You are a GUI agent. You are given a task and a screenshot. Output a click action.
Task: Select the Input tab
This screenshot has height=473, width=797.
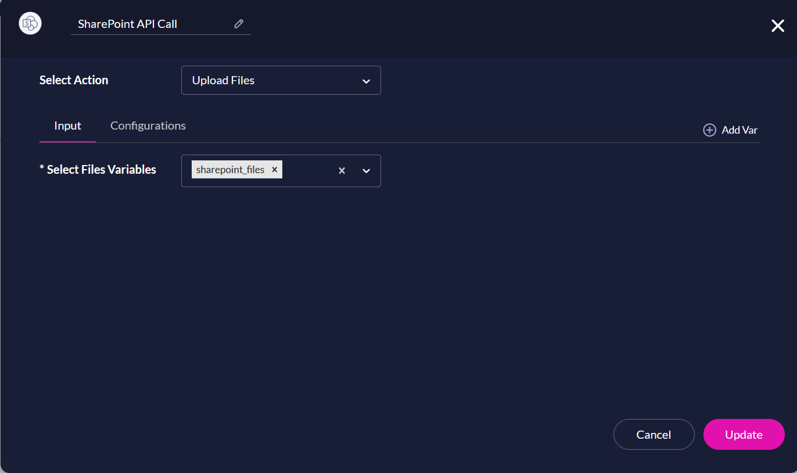[67, 126]
